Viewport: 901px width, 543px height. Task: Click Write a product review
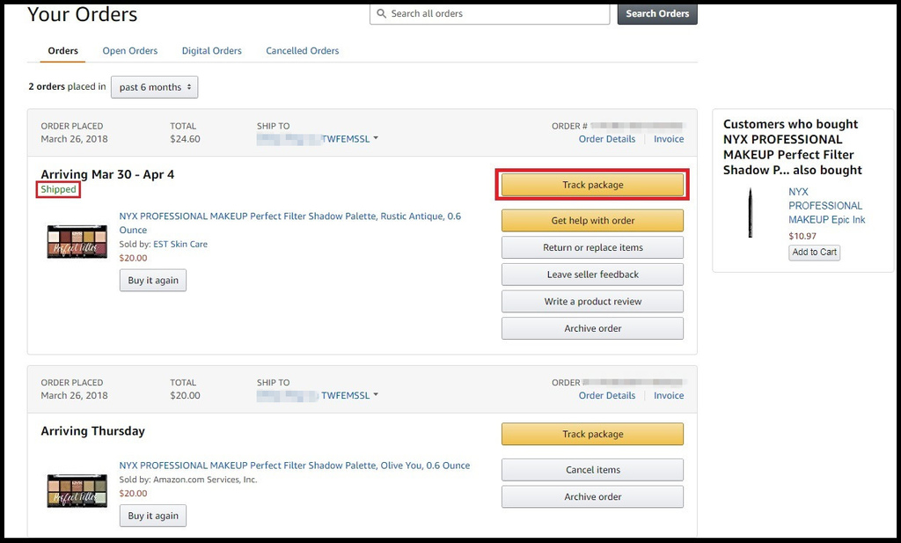pyautogui.click(x=592, y=302)
